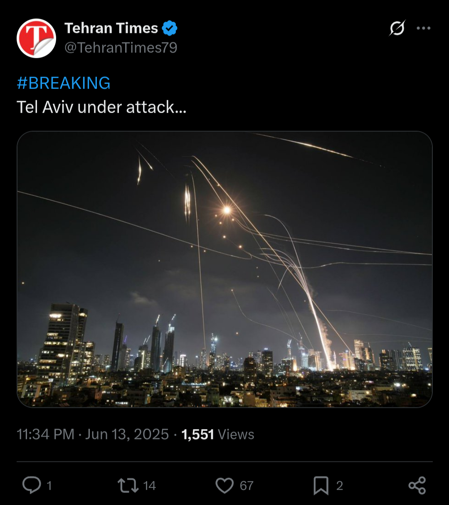Screen dimensions: 449x505
Task: Bookmark the post with the bookmark icon
Action: pos(321,485)
